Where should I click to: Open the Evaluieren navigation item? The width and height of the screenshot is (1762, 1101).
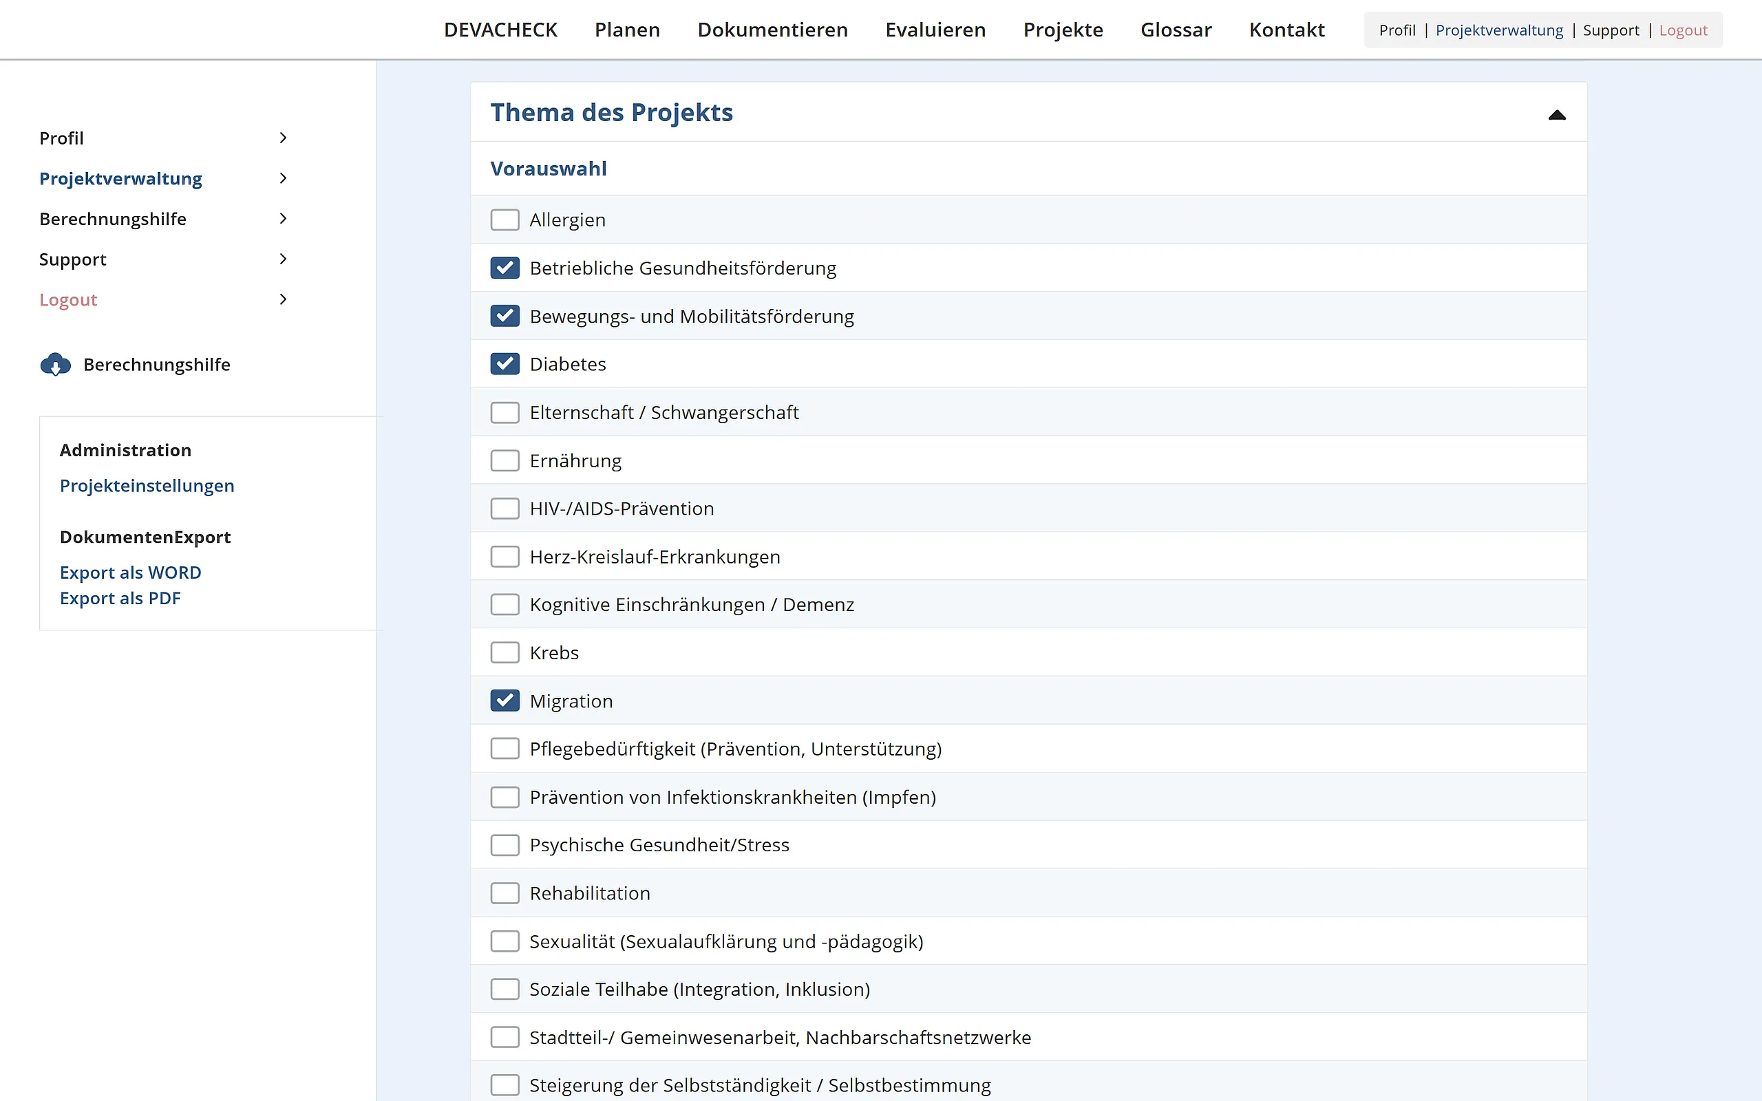(x=935, y=30)
